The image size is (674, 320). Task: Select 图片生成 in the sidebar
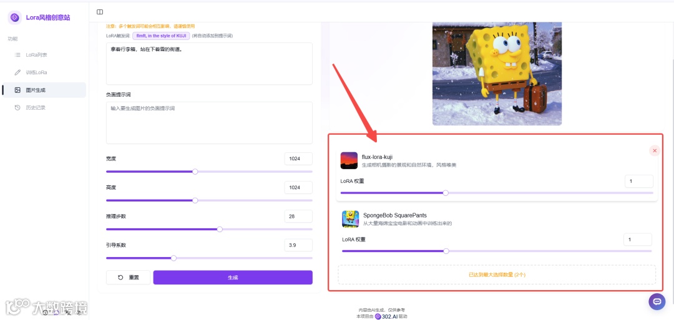coord(44,90)
